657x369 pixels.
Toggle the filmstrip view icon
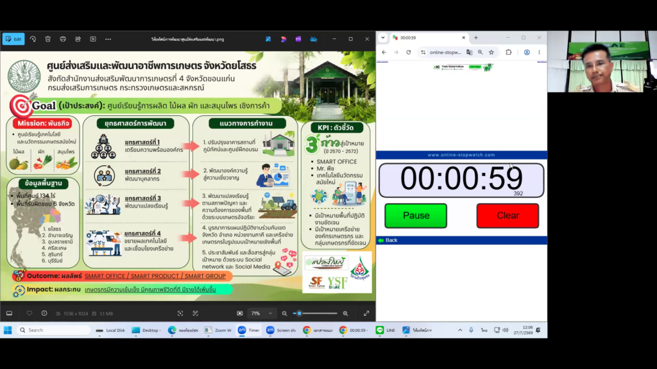point(9,313)
